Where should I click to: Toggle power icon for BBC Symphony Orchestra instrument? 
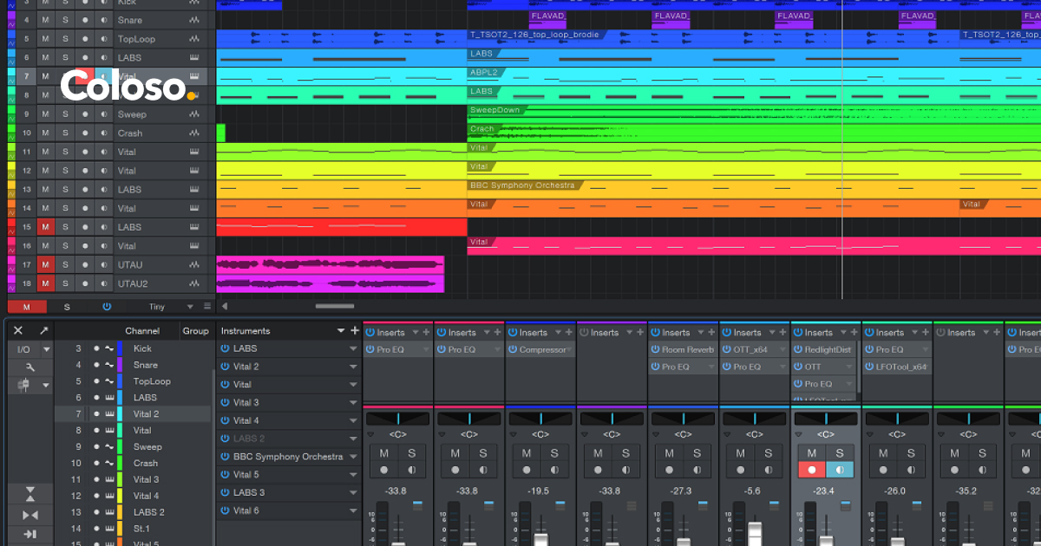(x=225, y=457)
